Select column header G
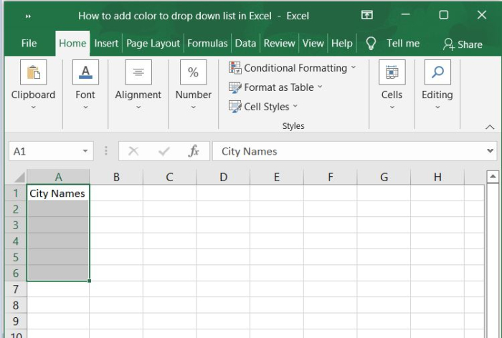This screenshot has height=338, width=502. (x=384, y=177)
